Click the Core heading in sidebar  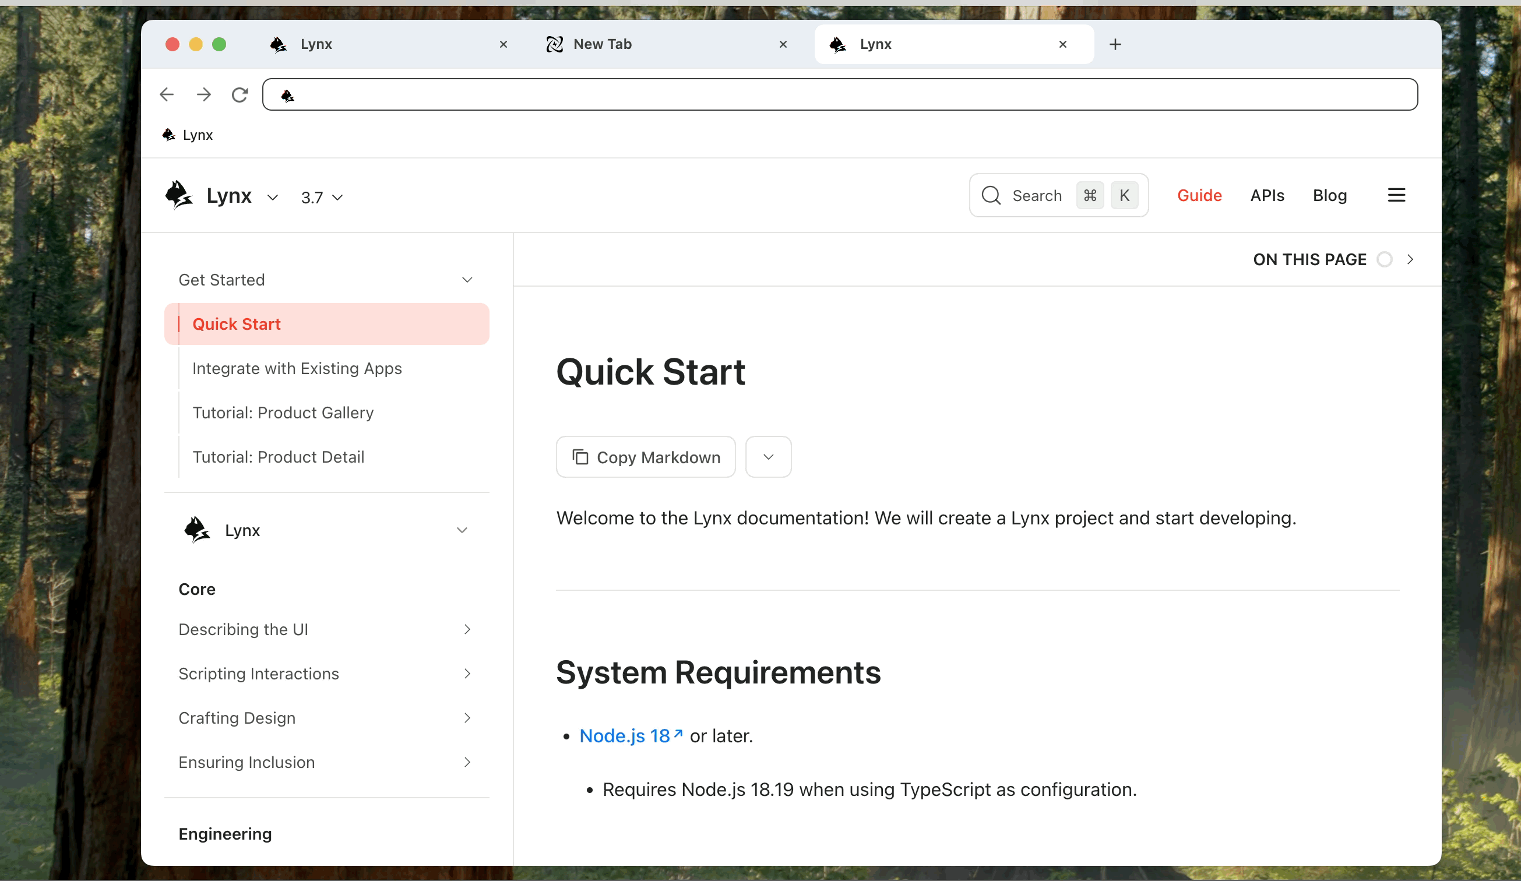coord(197,590)
